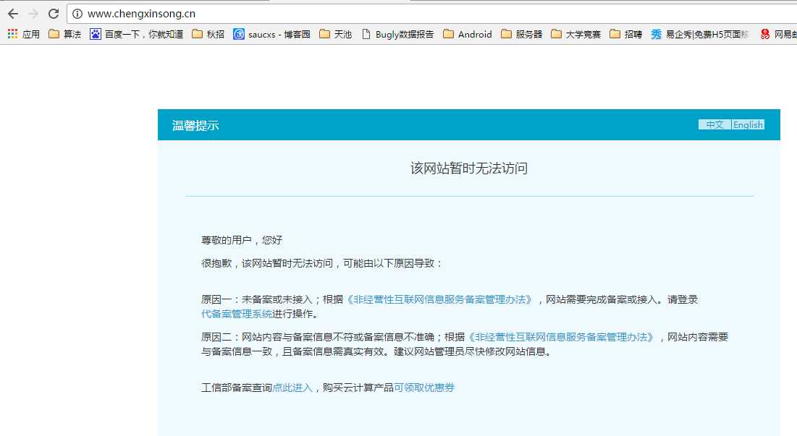Open 非经营性互联网信息服务备案管理办法 link in 原因二
This screenshot has width=797, height=436.
560,337
